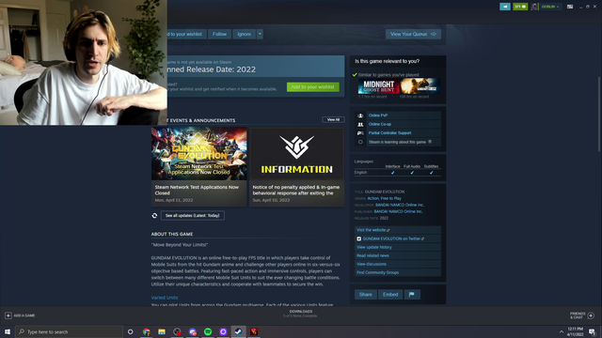Open Spotify from the taskbar

tap(208, 331)
